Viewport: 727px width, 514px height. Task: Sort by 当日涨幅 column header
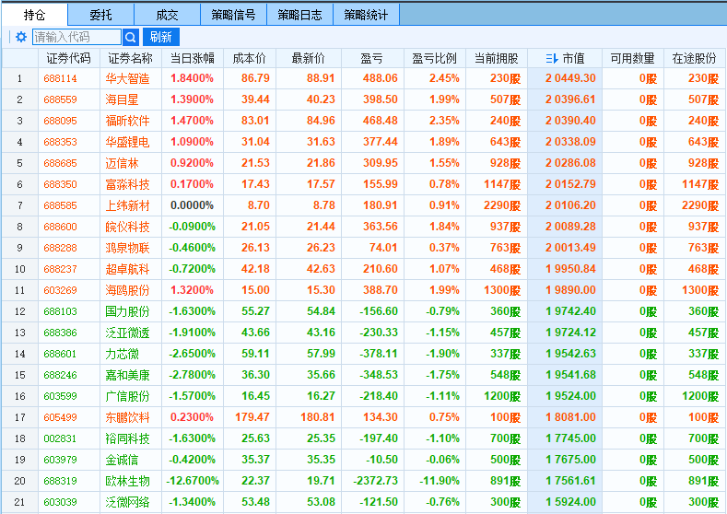193,58
